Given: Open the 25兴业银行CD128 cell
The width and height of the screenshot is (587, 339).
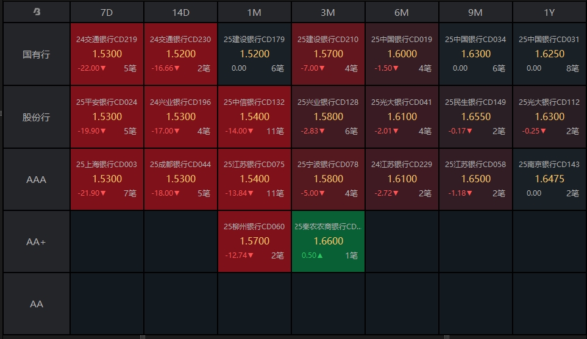Looking at the screenshot, I should (328, 116).
